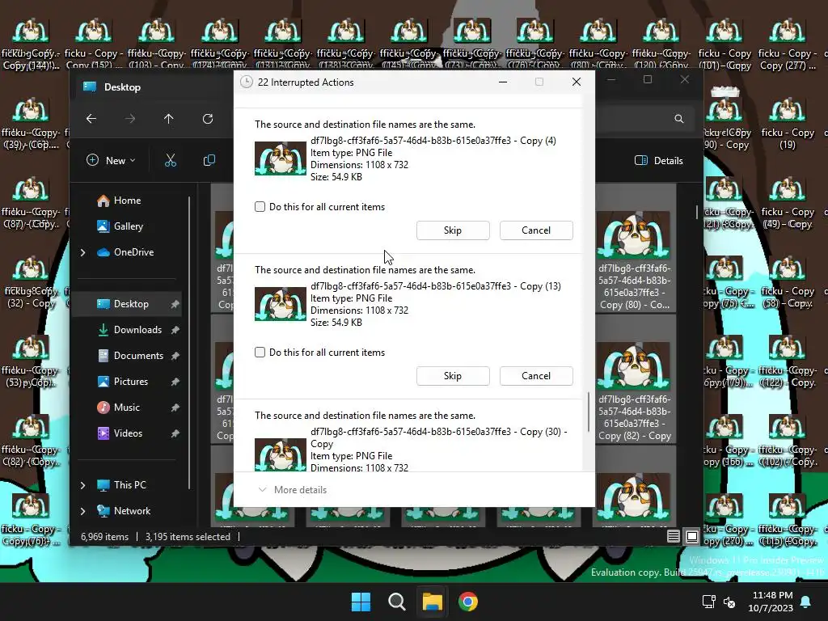Click the Copy (4) conflict thumbnail
The image size is (828, 621).
tap(281, 158)
